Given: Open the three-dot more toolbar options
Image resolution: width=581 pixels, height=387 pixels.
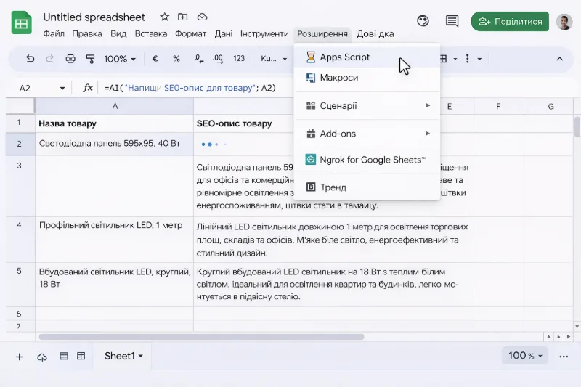Looking at the screenshot, I should pos(467,59).
